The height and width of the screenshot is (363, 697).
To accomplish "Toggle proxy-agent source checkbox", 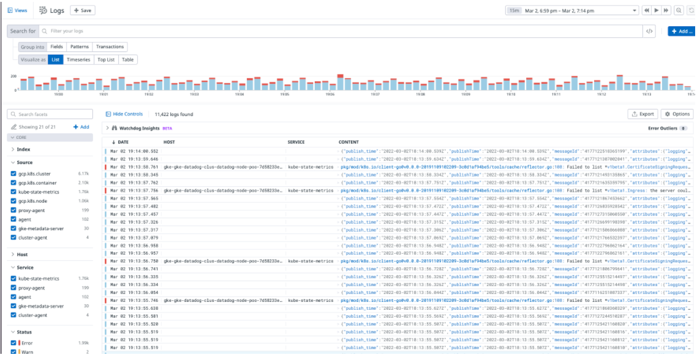I will [13, 210].
